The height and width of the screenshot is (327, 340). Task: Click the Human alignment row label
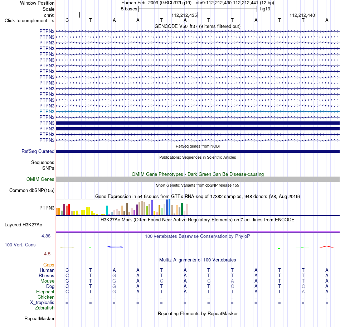tap(47, 270)
